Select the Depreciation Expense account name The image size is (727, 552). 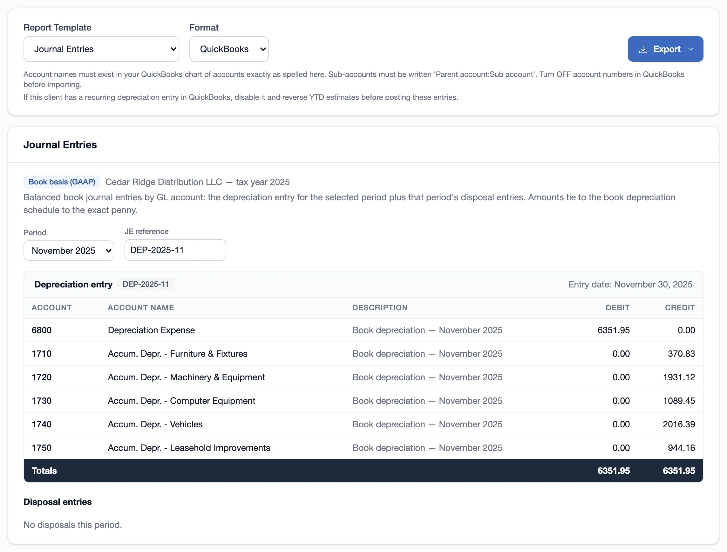tap(152, 330)
